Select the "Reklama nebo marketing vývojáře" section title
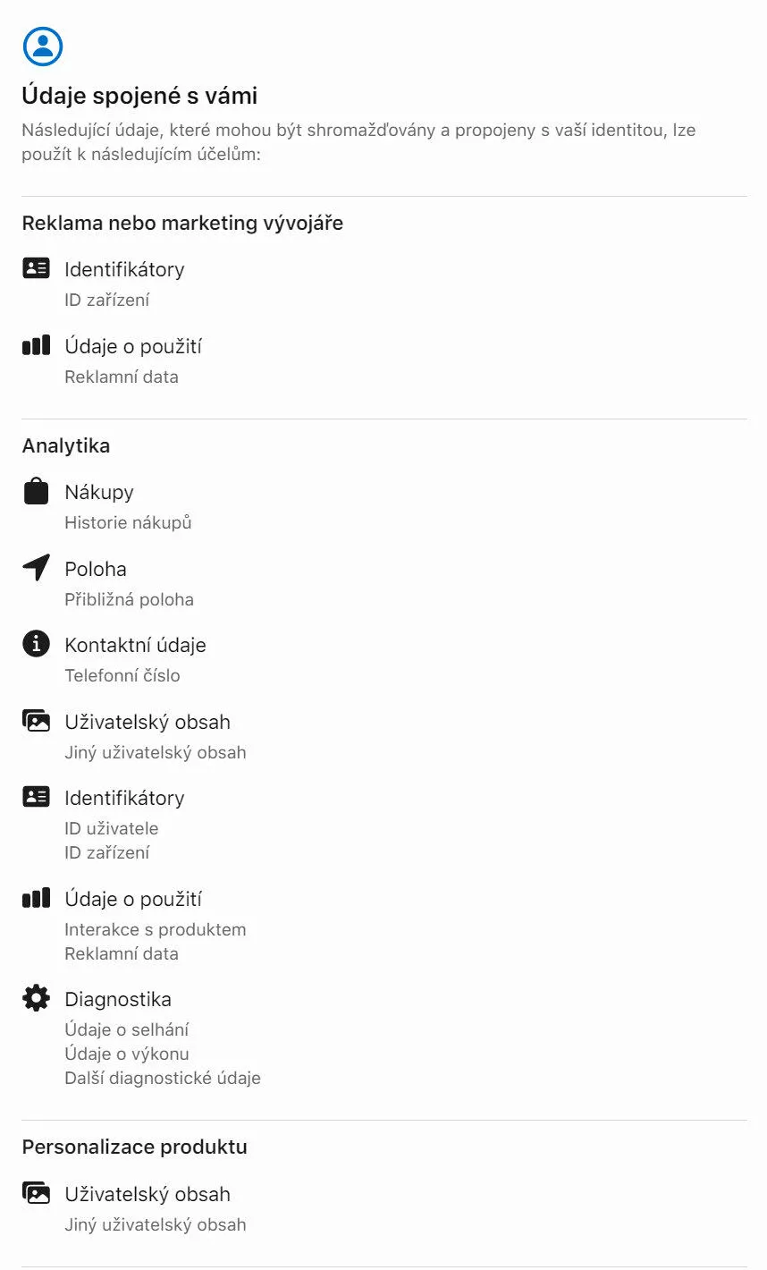The width and height of the screenshot is (767, 1270). pyautogui.click(x=182, y=223)
